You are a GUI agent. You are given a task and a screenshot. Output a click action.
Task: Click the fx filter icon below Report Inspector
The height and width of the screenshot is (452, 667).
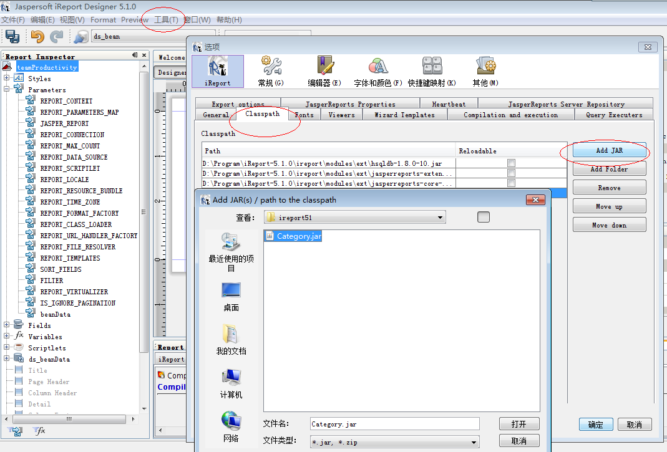coord(39,431)
